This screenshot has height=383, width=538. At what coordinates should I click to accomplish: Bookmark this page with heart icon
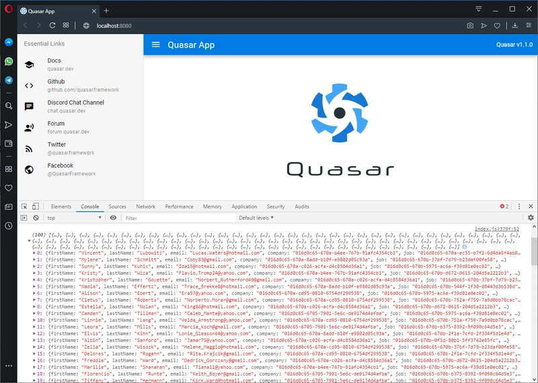497,26
